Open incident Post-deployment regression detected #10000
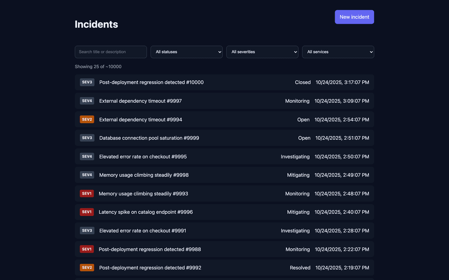Viewport: 449px width, 280px height. click(224, 82)
